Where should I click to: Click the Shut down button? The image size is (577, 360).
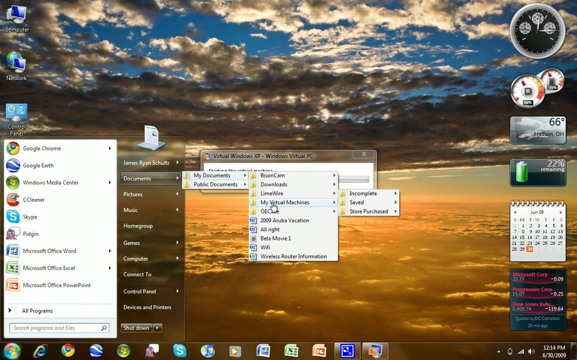click(136, 328)
